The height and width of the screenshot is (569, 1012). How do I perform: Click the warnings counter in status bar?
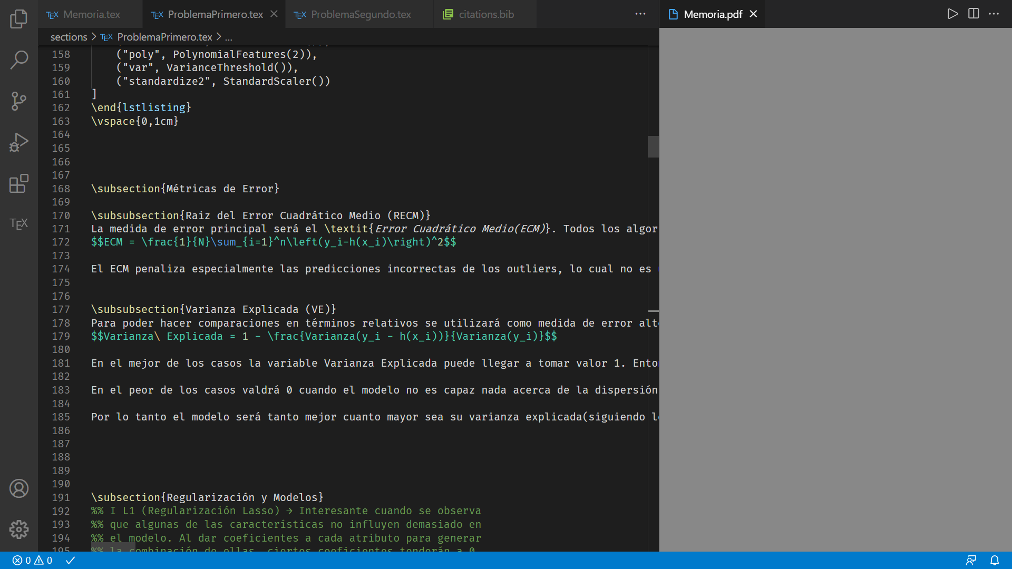point(43,560)
